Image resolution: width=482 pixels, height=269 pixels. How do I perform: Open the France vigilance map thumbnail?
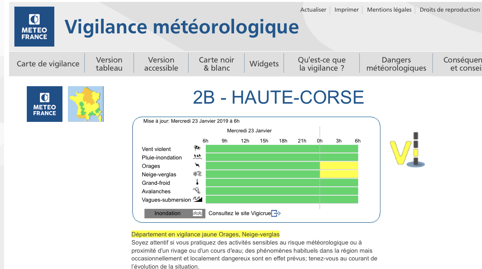tap(86, 104)
